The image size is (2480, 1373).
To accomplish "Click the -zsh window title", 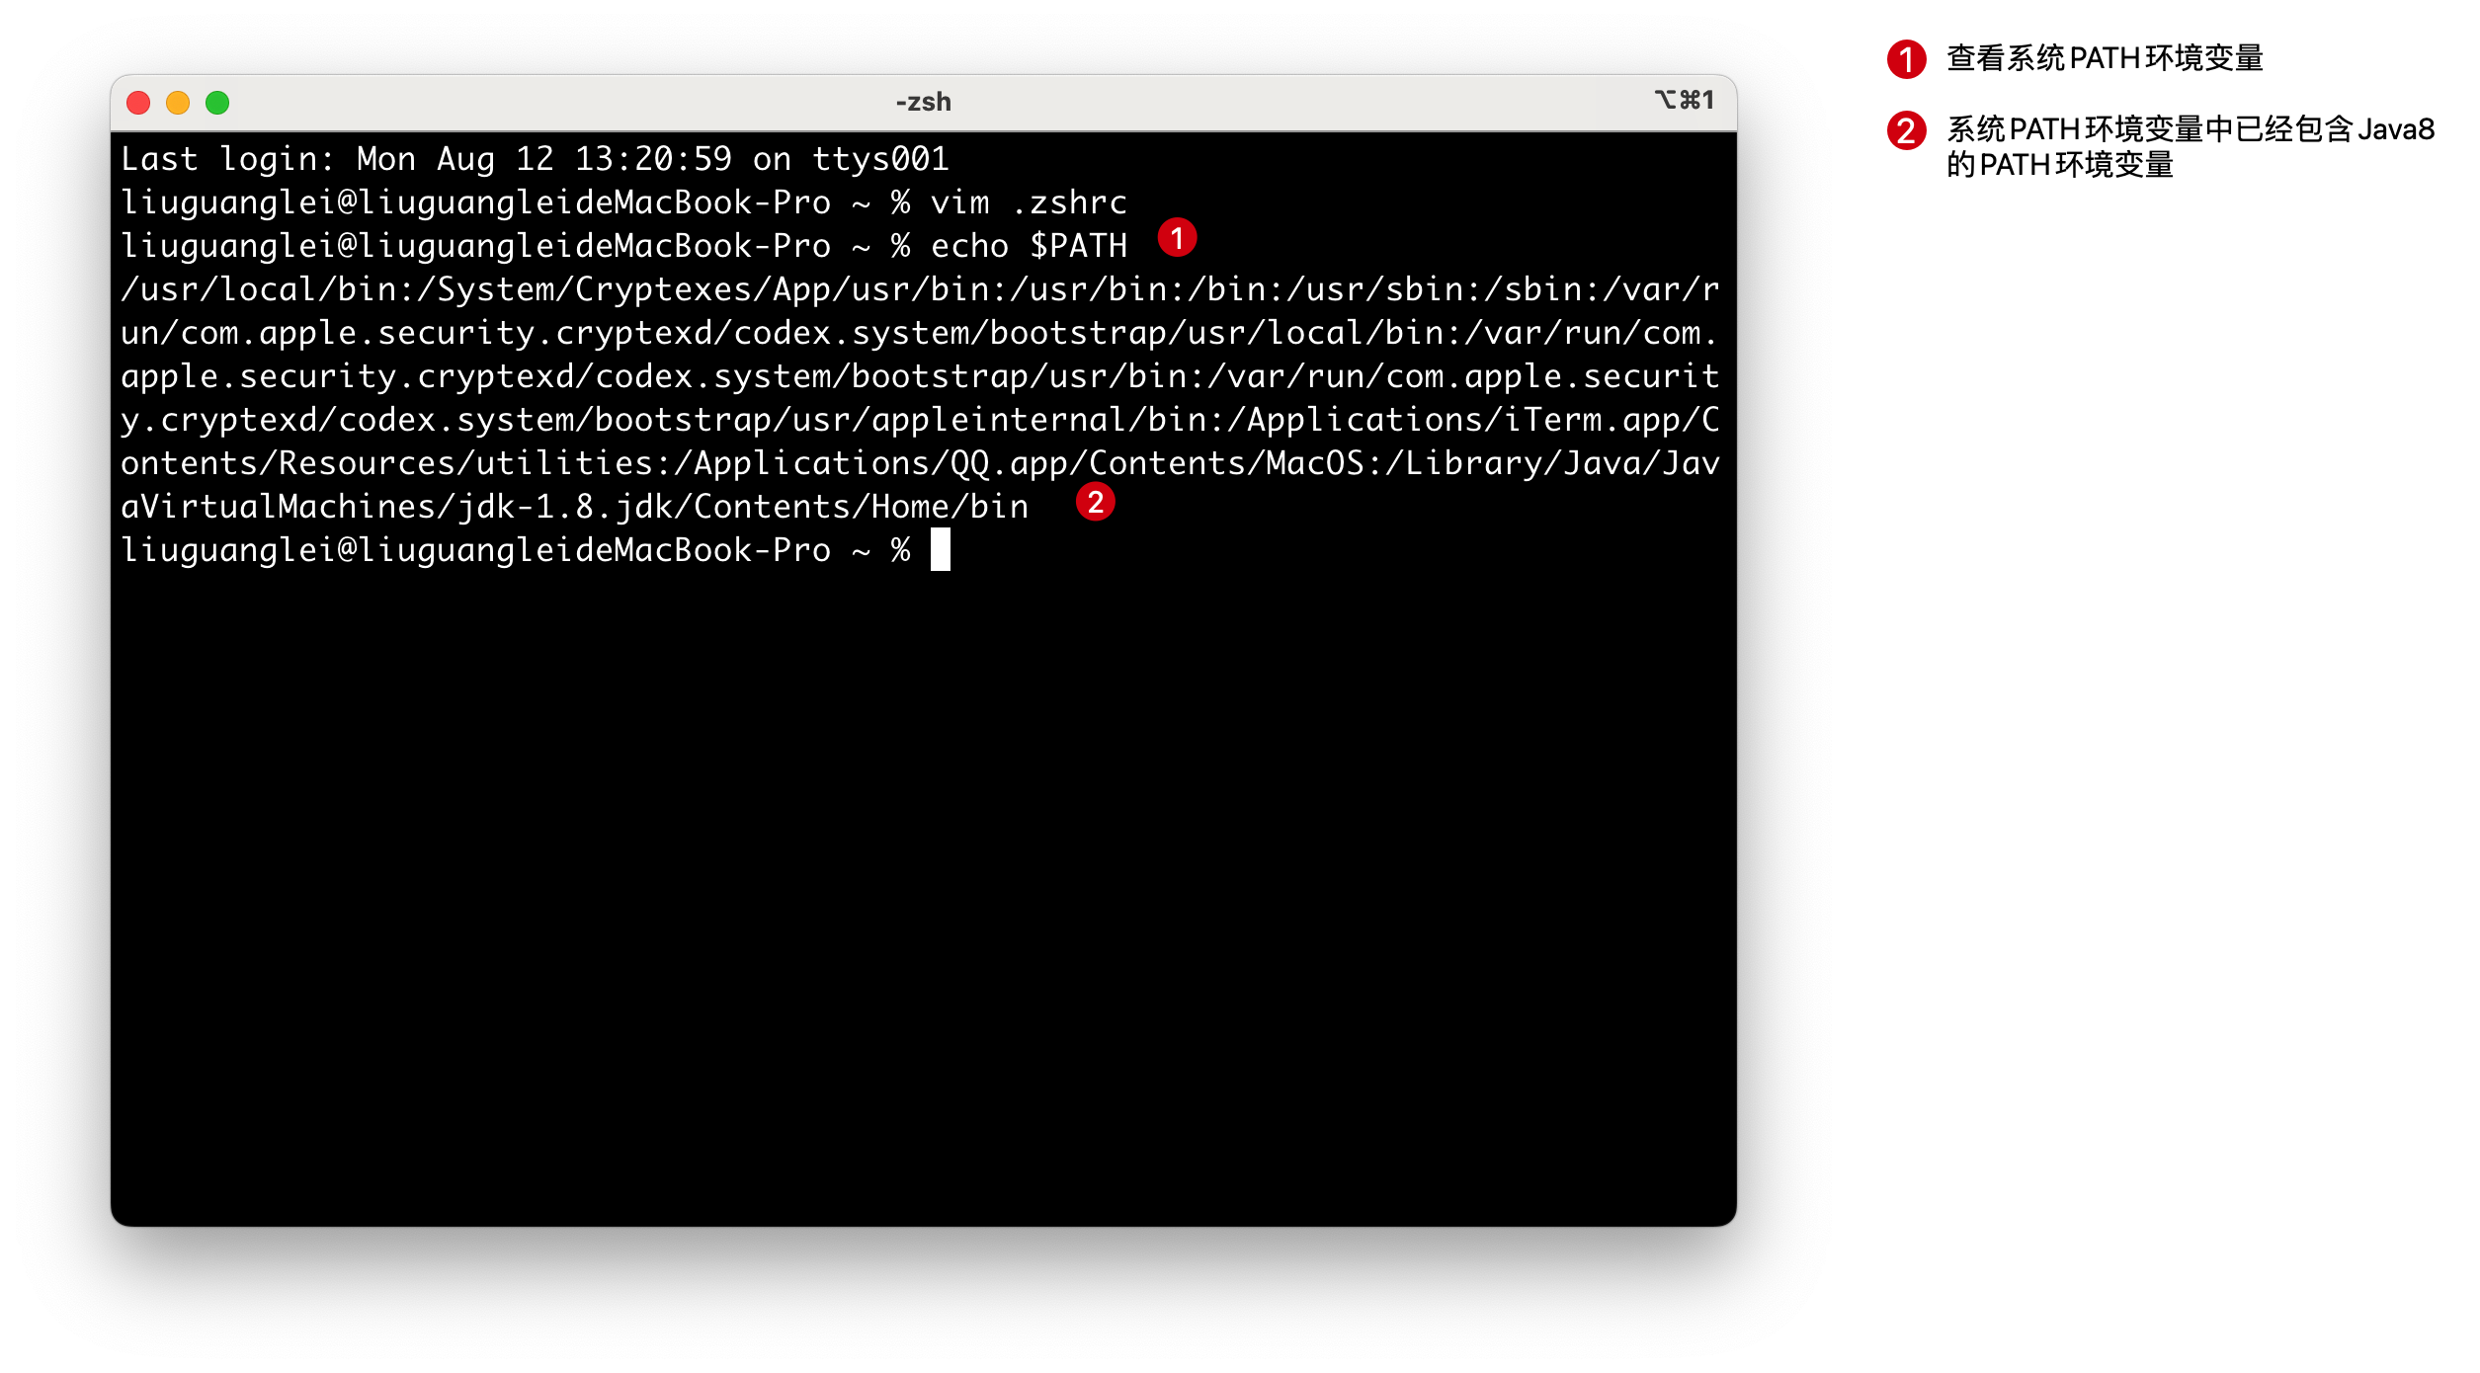I will 923,102.
